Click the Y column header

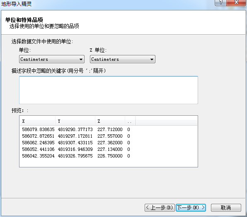point(75,121)
